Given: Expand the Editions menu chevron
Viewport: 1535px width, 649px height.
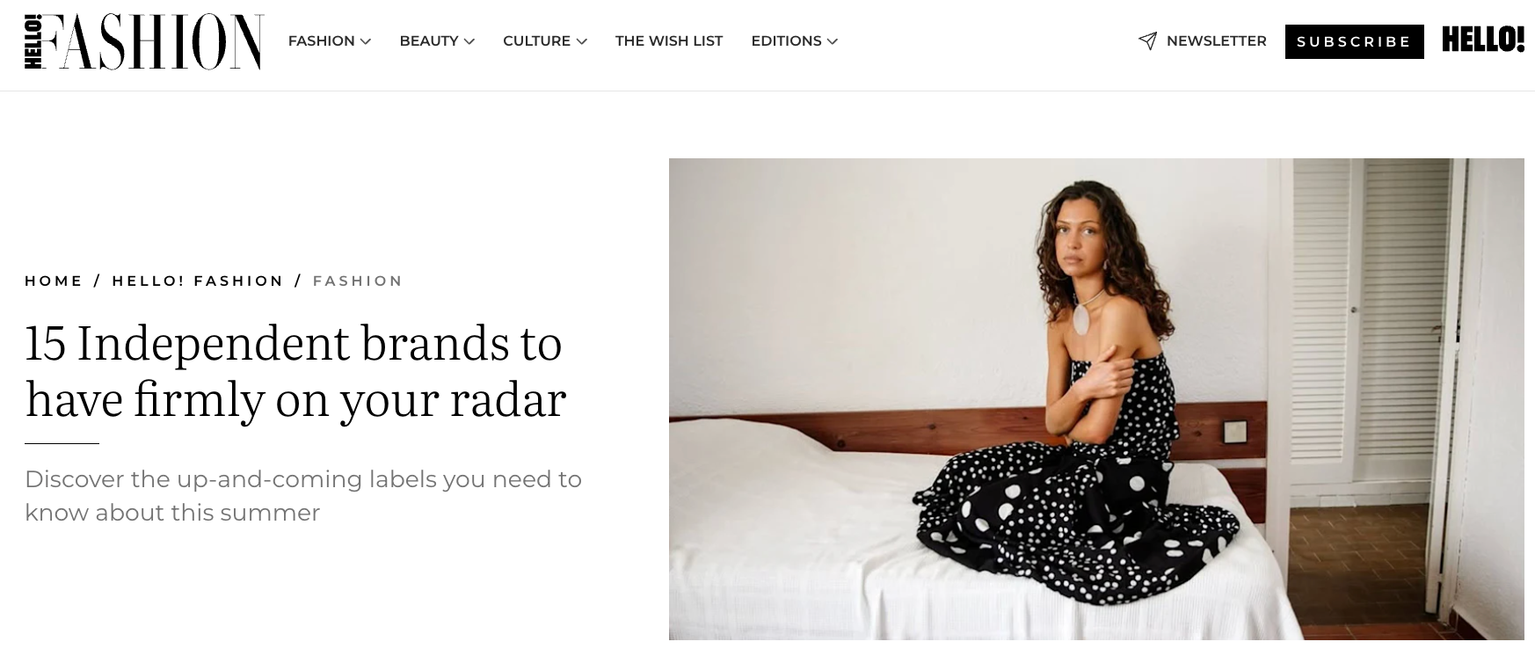Looking at the screenshot, I should click(833, 41).
